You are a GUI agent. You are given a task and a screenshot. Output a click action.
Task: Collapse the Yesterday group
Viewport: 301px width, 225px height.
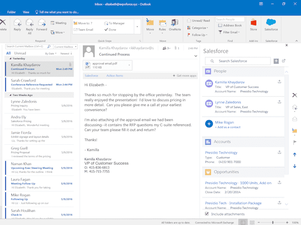tap(11, 59)
